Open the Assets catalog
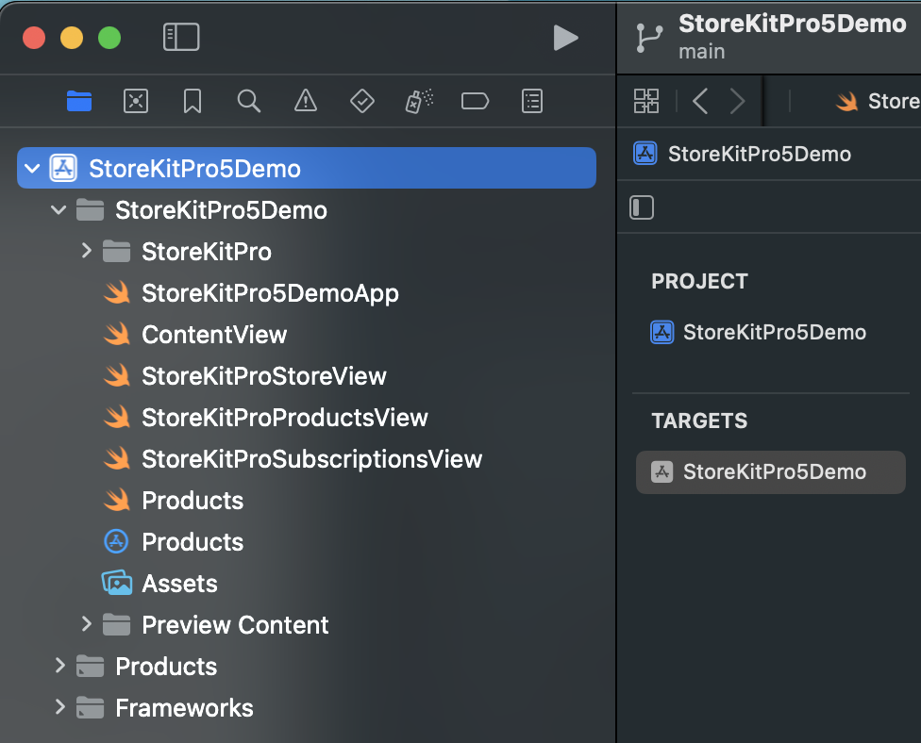The width and height of the screenshot is (921, 743). point(179,584)
